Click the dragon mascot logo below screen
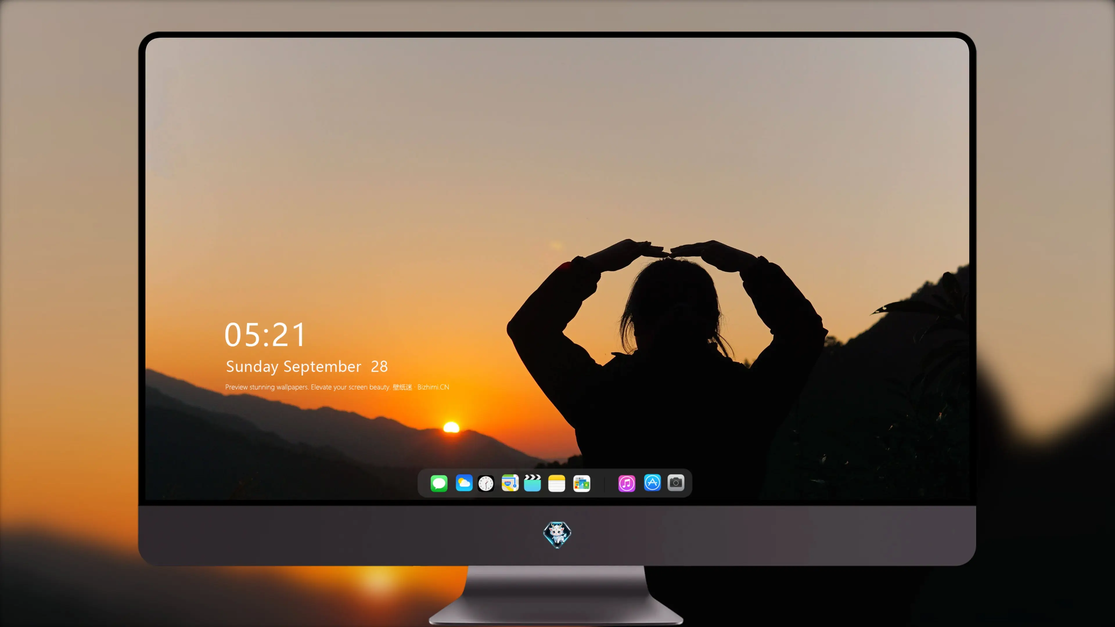This screenshot has height=627, width=1115. point(557,534)
